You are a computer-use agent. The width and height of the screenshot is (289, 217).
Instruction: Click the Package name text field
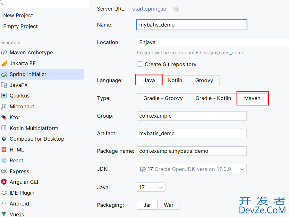tap(191, 151)
